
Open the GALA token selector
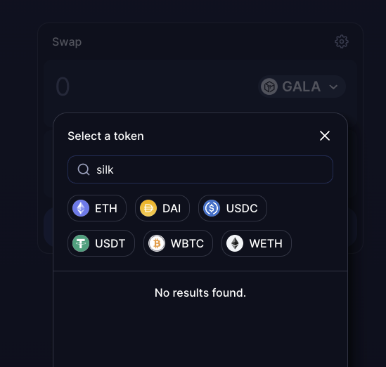tap(302, 86)
